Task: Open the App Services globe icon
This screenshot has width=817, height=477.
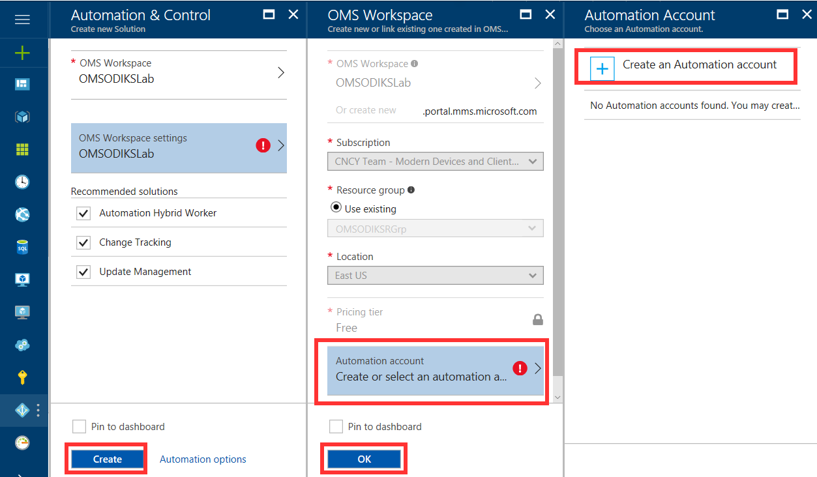Action: click(x=22, y=214)
